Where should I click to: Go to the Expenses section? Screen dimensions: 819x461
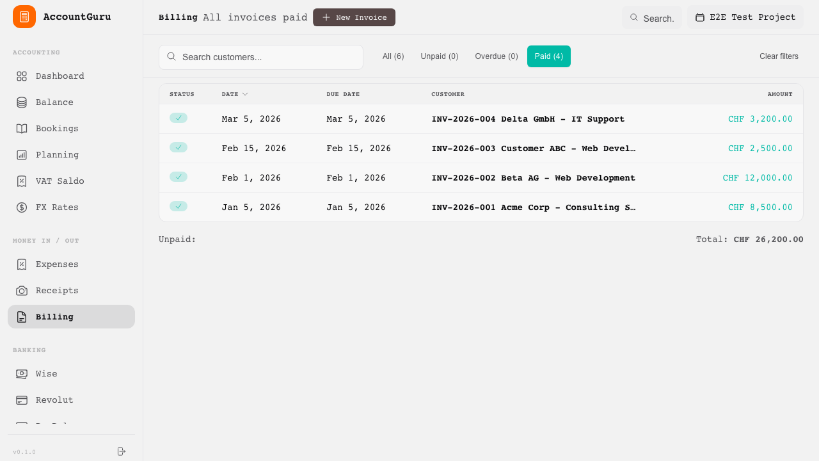click(57, 264)
